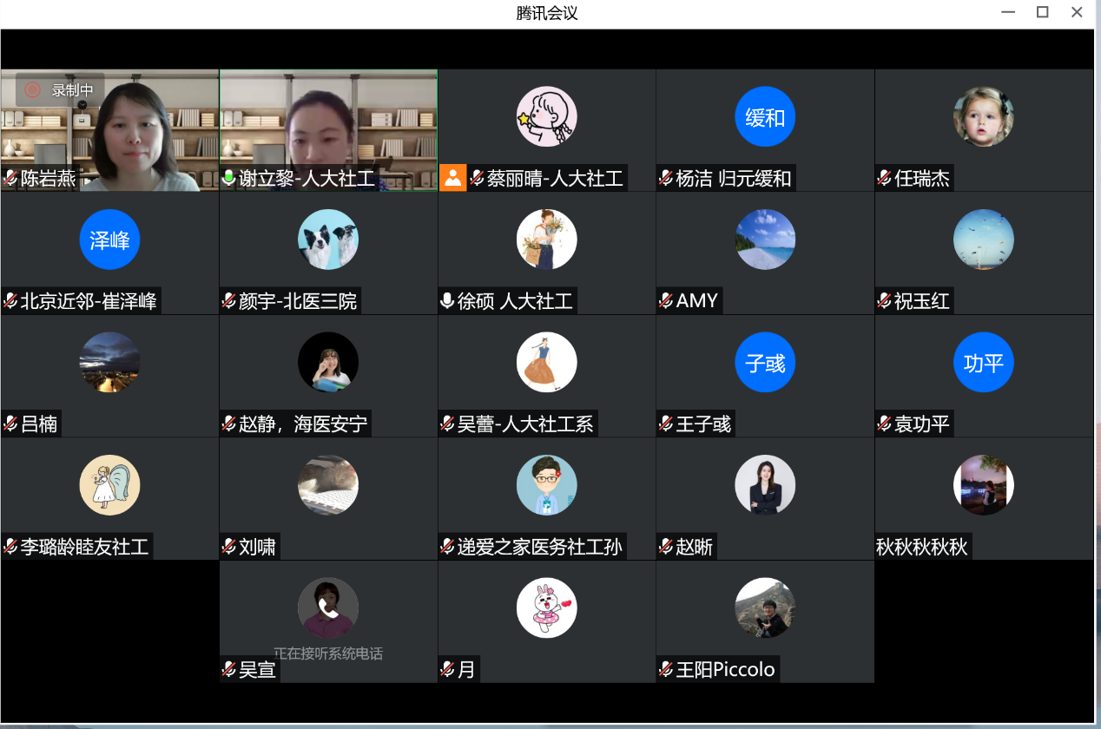Select the blue 子彧 avatar of 王子彧
This screenshot has width=1101, height=729.
[765, 363]
